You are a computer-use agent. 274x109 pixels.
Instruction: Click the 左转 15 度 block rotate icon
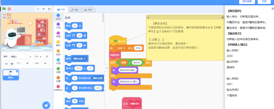[74, 45]
